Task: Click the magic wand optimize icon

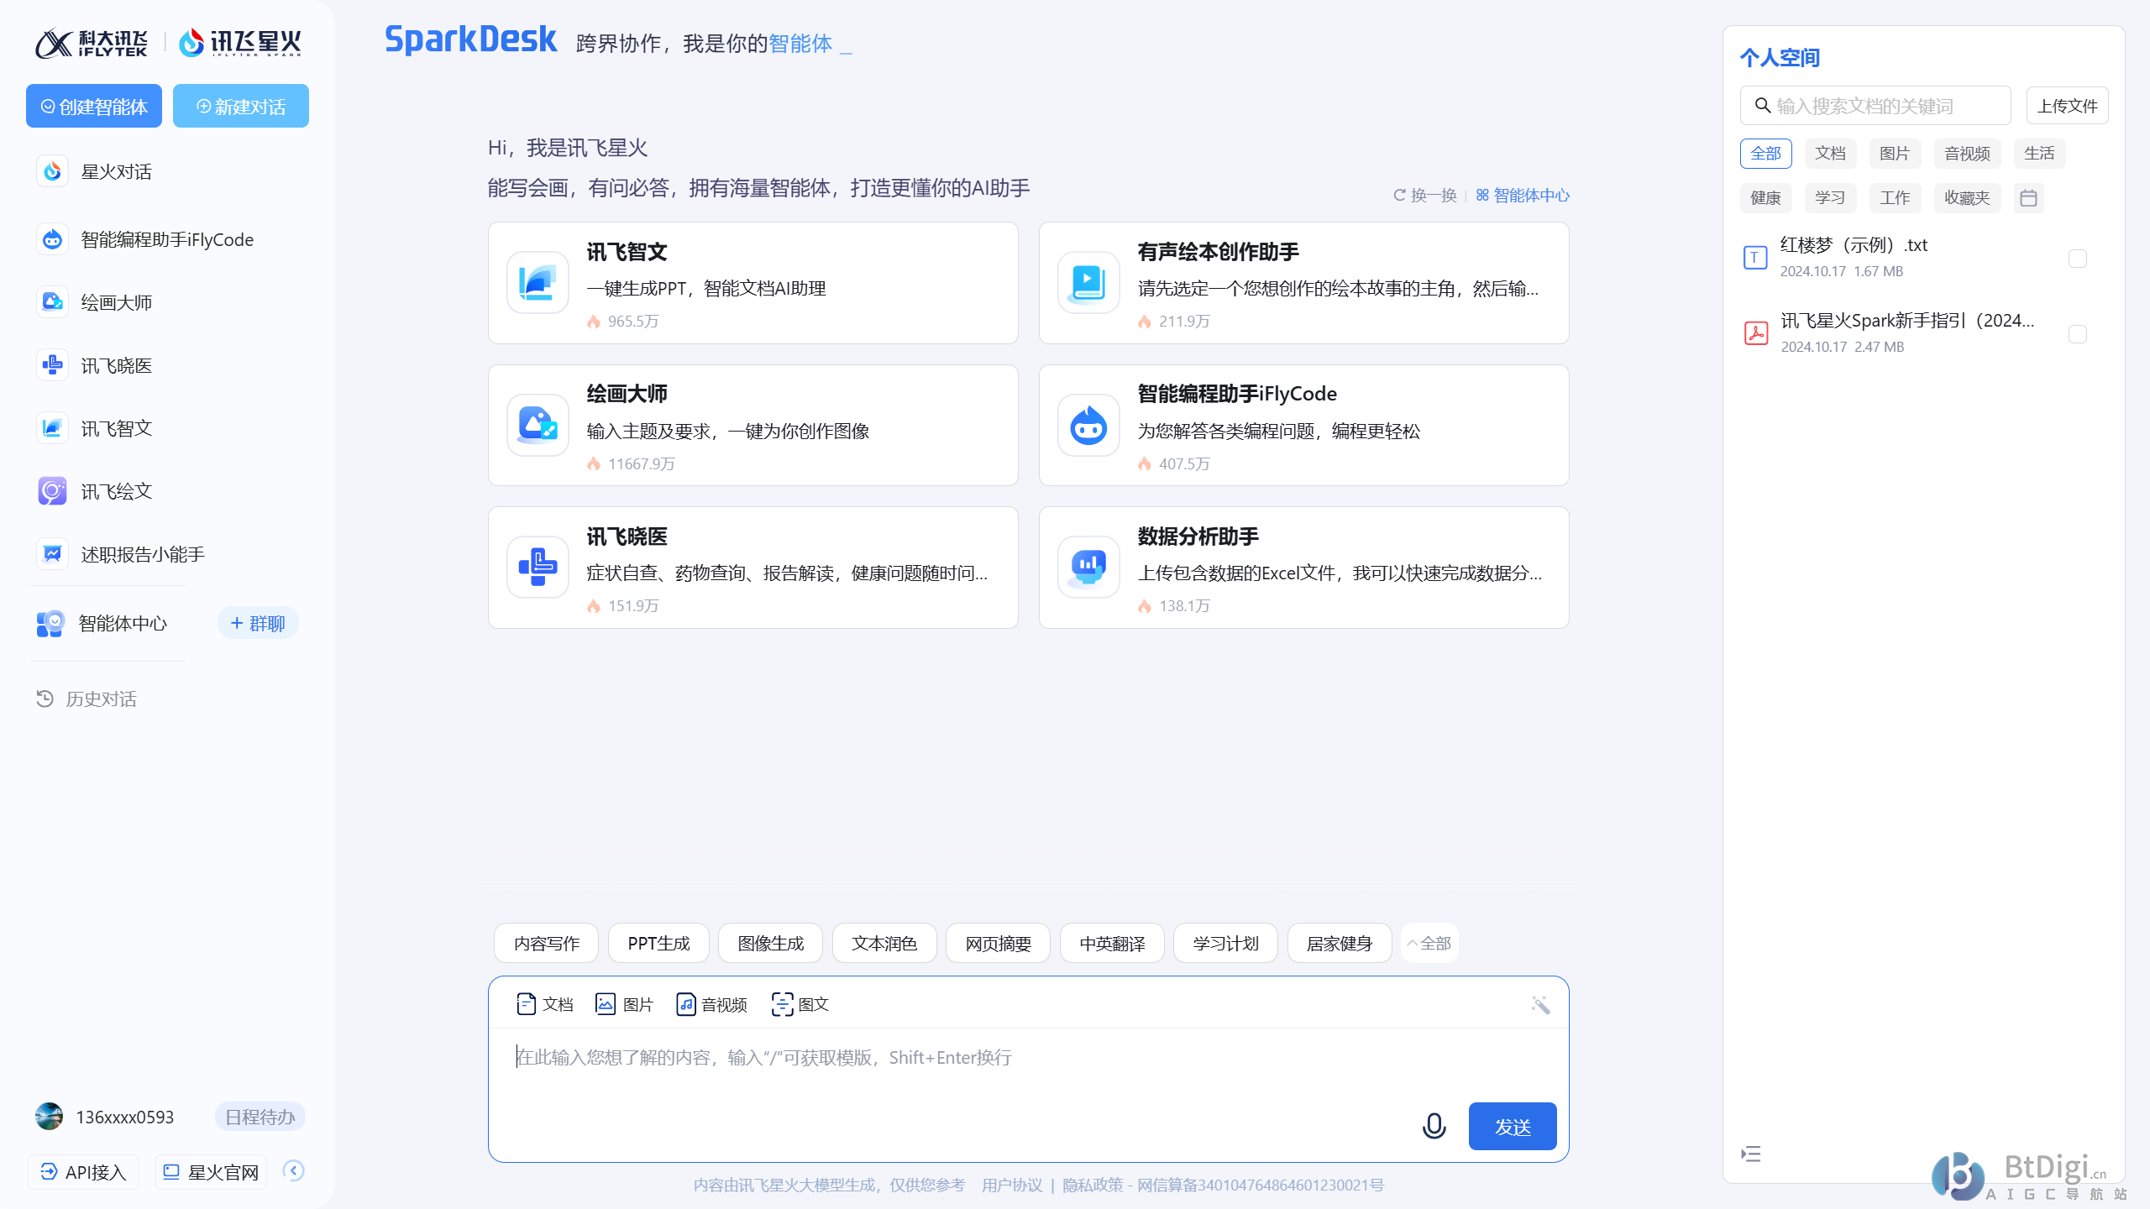Action: point(1540,1004)
